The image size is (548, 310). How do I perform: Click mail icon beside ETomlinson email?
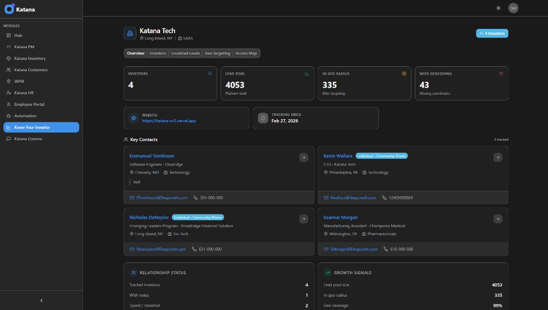[132, 198]
